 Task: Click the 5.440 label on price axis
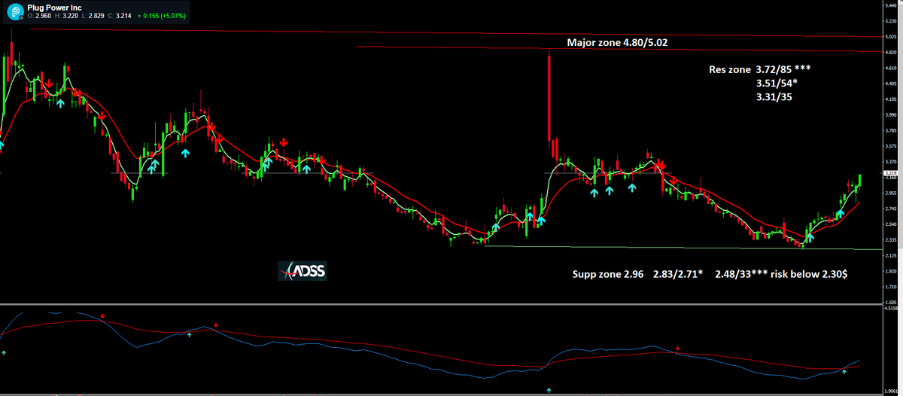point(891,5)
